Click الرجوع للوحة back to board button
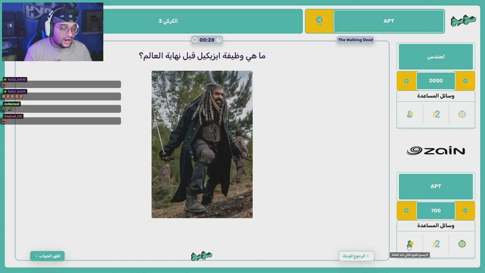485x273 pixels. point(356,256)
